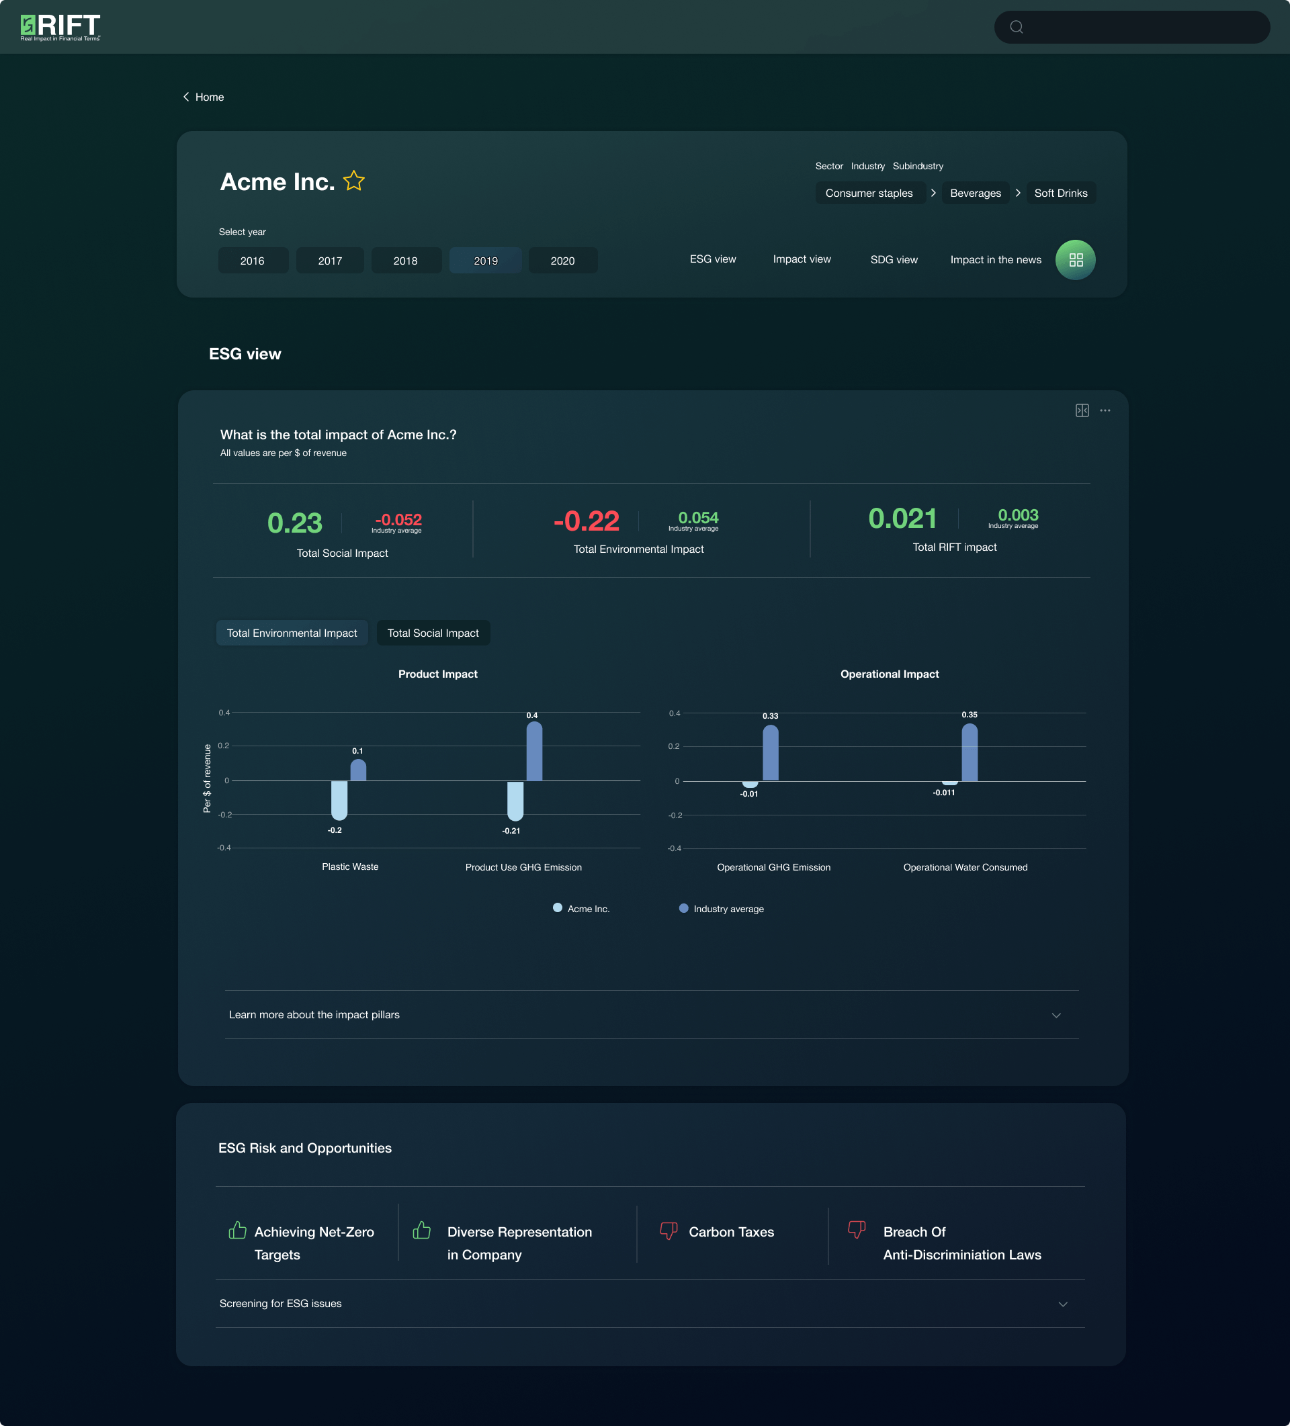Click the back chevron beside Home
Viewport: 1290px width, 1426px height.
186,97
